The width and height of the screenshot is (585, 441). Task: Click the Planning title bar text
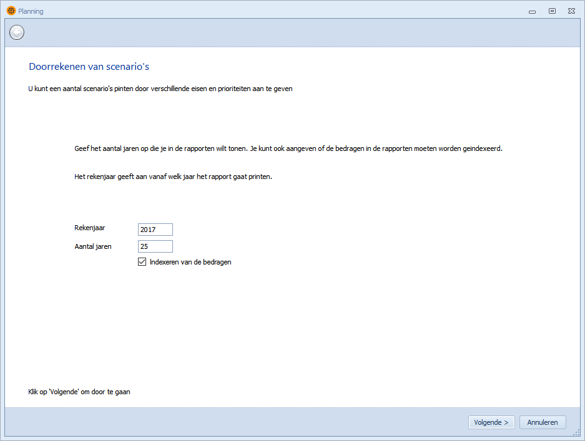[x=31, y=11]
